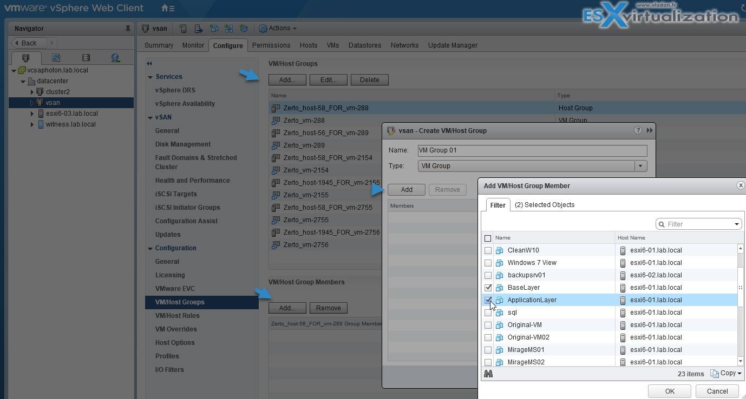Select VM/Host Rules in side menu
This screenshot has height=399, width=746.
click(177, 316)
